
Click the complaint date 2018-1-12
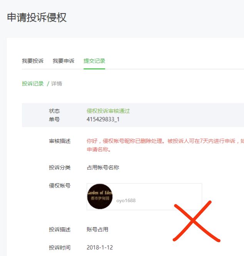pyautogui.click(x=100, y=248)
